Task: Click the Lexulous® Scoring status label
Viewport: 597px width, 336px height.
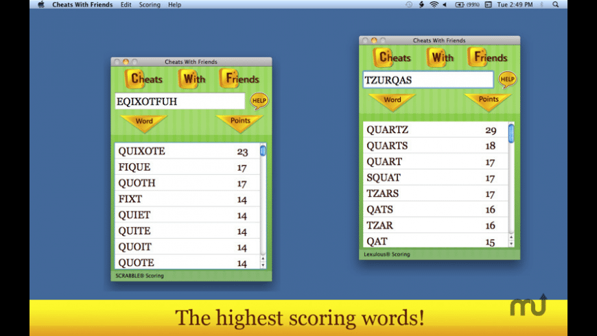Action: (387, 254)
